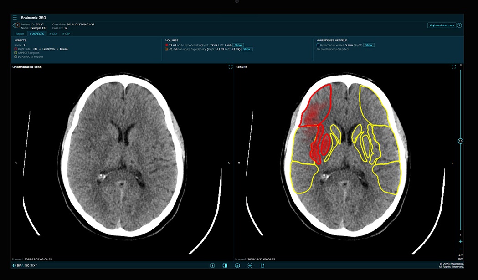Viewport: 478px width, 280px height.
Task: Click the Results panel heading
Action: 242,67
